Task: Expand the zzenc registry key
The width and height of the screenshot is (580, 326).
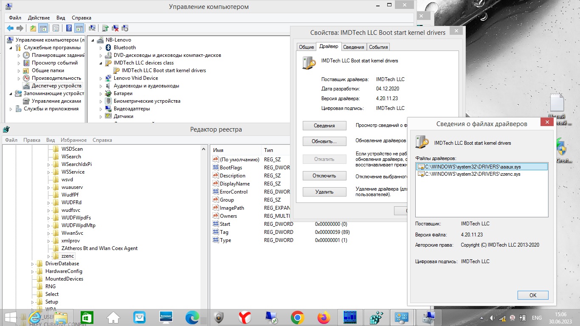Action: point(48,256)
